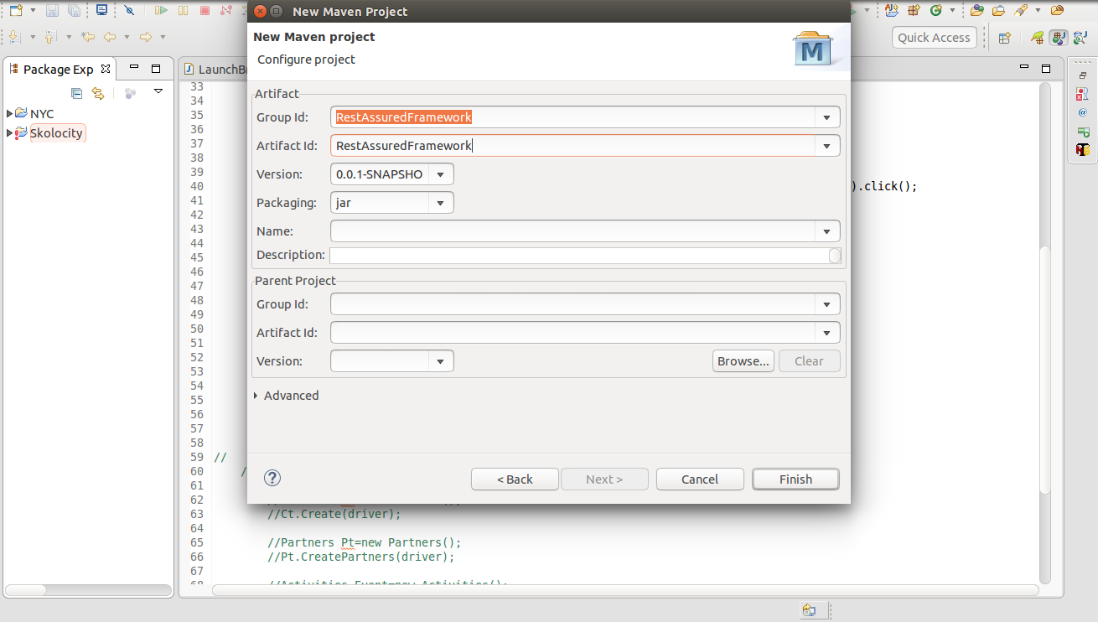Open the Packaging jar dropdown
Image resolution: width=1098 pixels, height=622 pixels.
pyautogui.click(x=442, y=203)
